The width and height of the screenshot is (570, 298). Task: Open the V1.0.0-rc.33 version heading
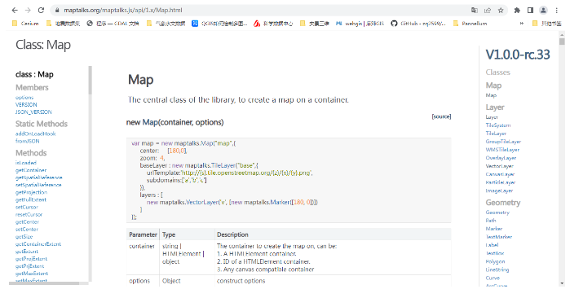(518, 55)
